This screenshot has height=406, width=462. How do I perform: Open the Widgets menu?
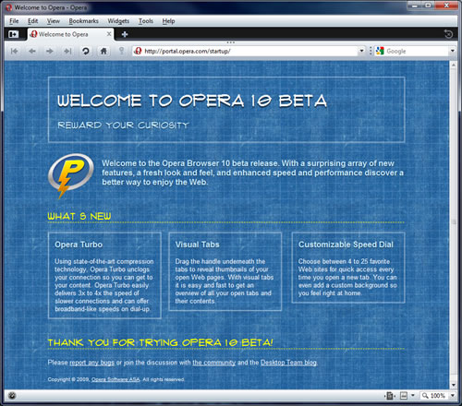pos(118,21)
